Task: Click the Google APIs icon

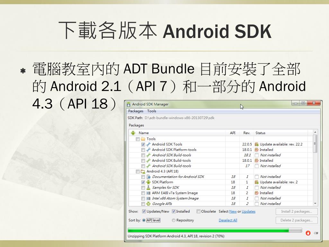Action: [x=148, y=204]
